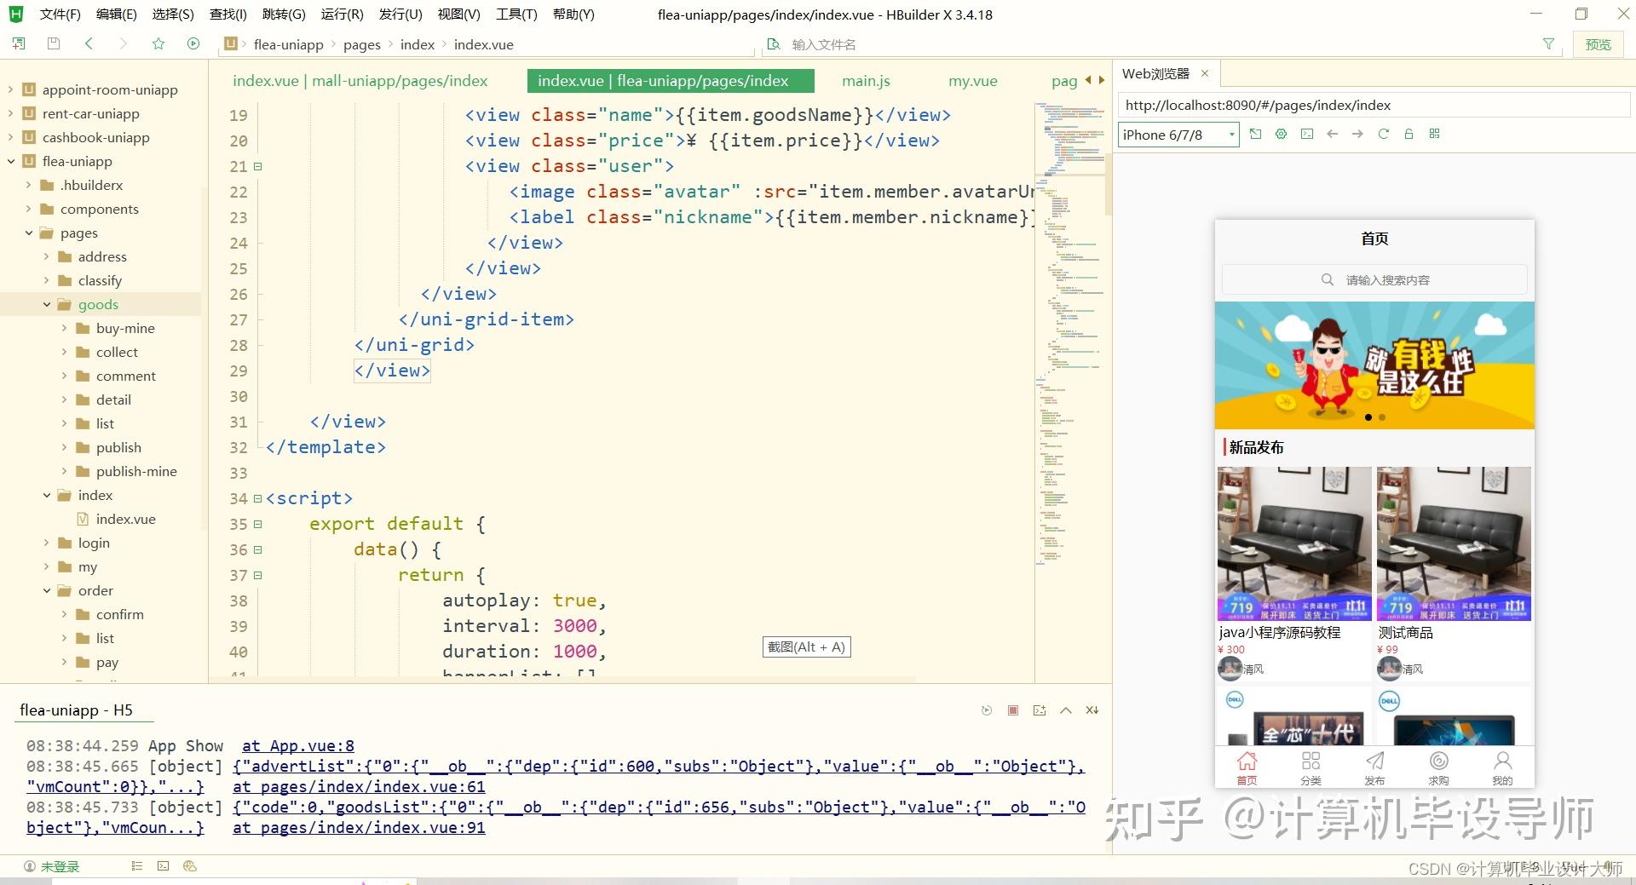The width and height of the screenshot is (1636, 885).
Task: Switch to the main.js editor tab
Action: 865,80
